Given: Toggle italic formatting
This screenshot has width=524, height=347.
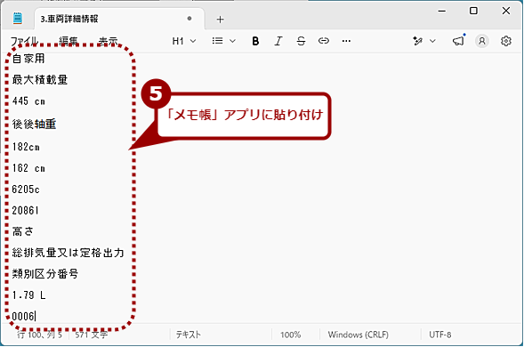Looking at the screenshot, I should tap(278, 41).
